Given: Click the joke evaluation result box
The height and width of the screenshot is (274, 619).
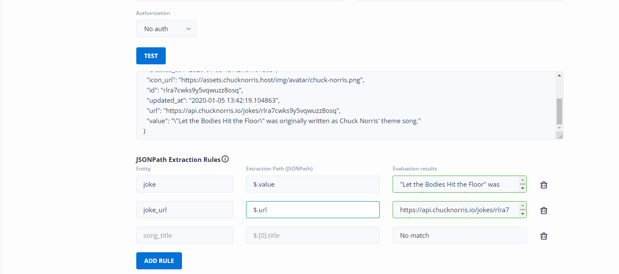Looking at the screenshot, I should tap(459, 184).
